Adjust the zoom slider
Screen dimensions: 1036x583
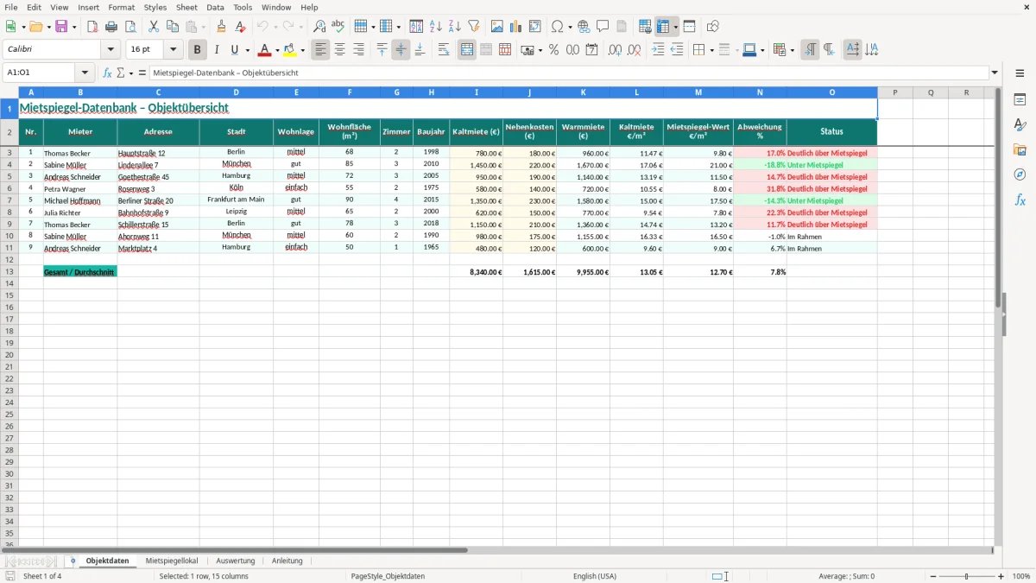click(967, 576)
